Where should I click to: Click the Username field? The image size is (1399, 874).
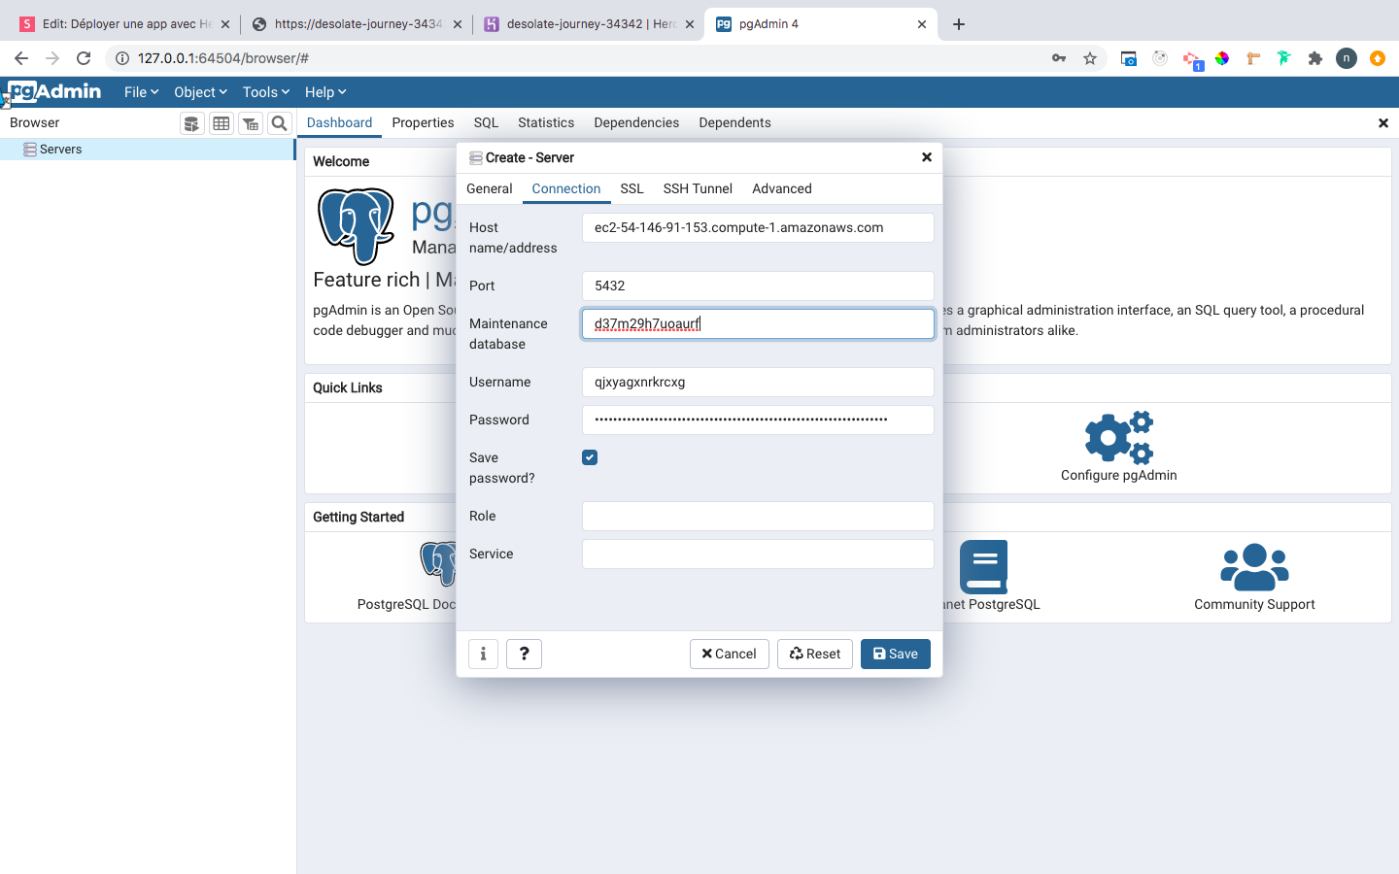click(x=758, y=382)
